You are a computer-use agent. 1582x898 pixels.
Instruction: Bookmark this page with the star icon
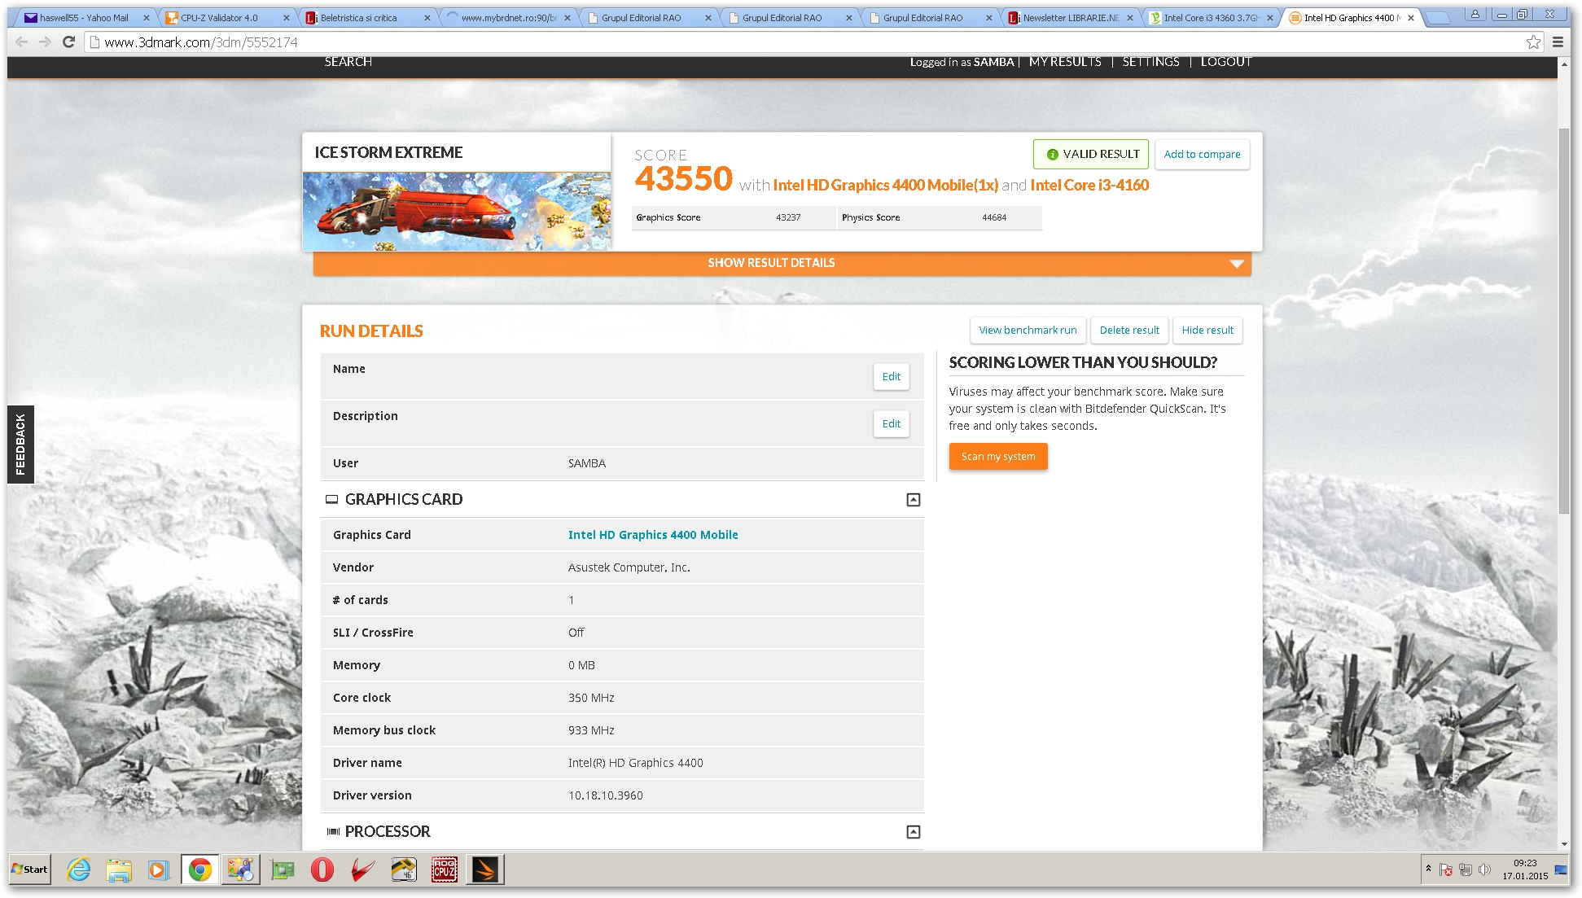[1533, 42]
